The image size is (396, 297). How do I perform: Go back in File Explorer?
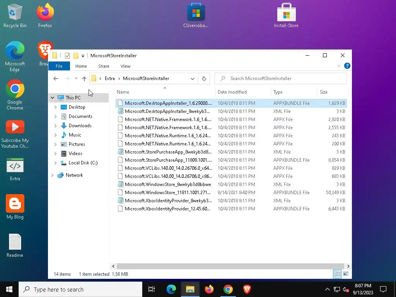[56, 79]
